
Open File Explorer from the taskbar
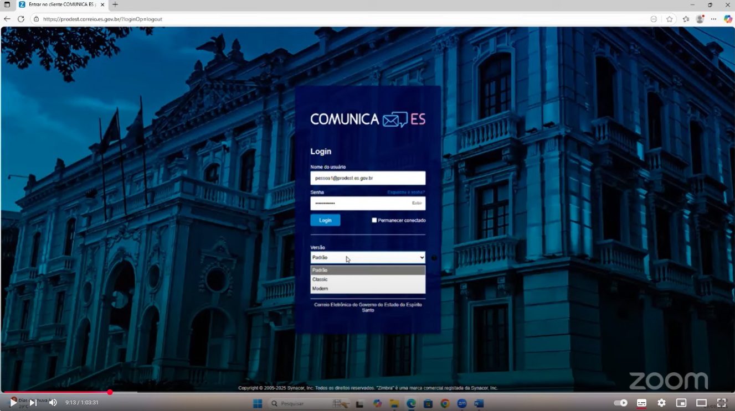394,403
